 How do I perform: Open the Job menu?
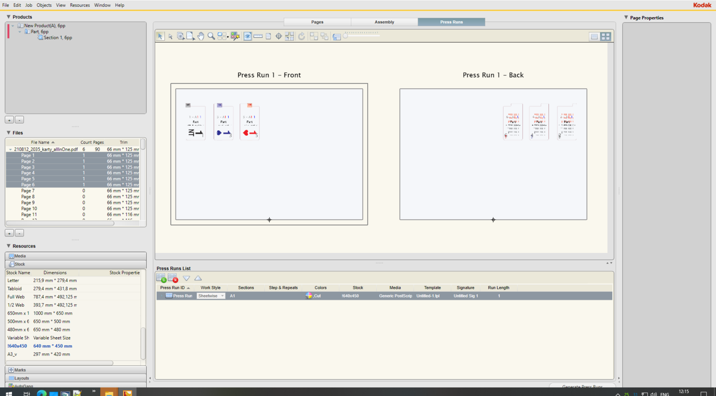point(29,5)
